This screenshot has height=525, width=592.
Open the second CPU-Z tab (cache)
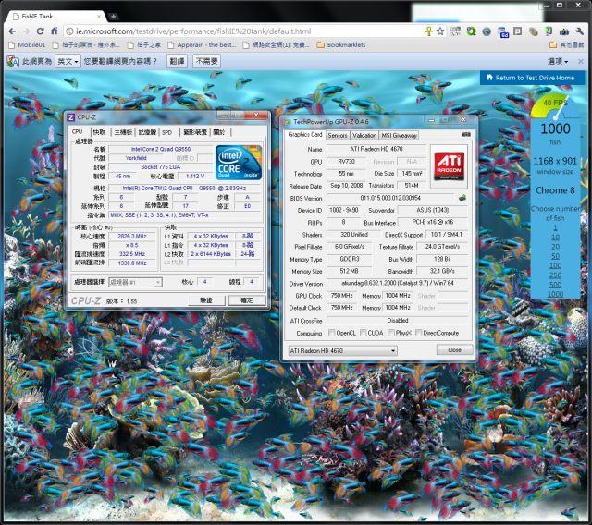pyautogui.click(x=99, y=132)
